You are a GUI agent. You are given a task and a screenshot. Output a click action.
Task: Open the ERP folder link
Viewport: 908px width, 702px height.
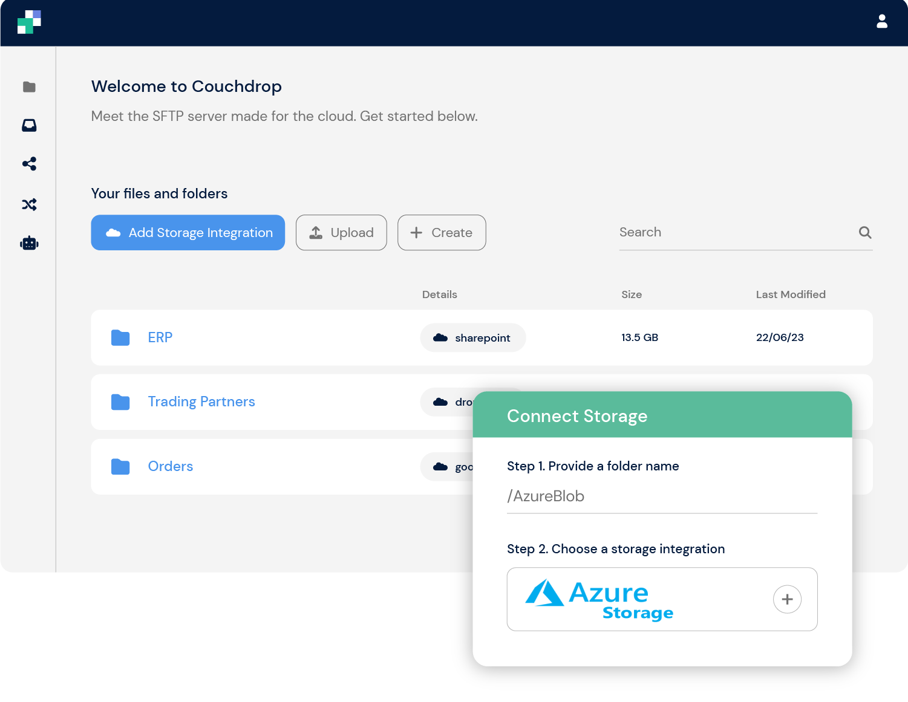pos(160,337)
